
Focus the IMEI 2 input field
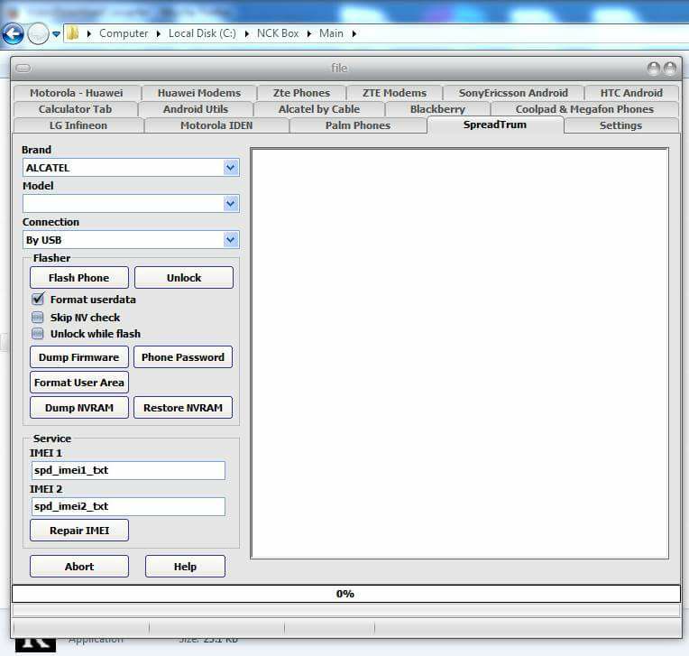point(128,506)
